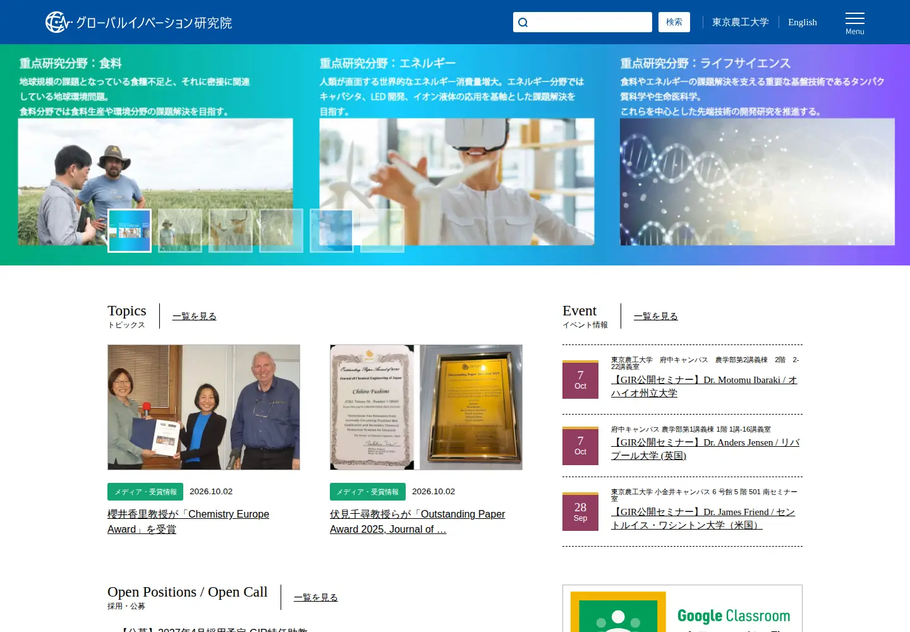
Task: Click the 7 Oct date badge for Ibaraki seminar
Action: click(580, 379)
